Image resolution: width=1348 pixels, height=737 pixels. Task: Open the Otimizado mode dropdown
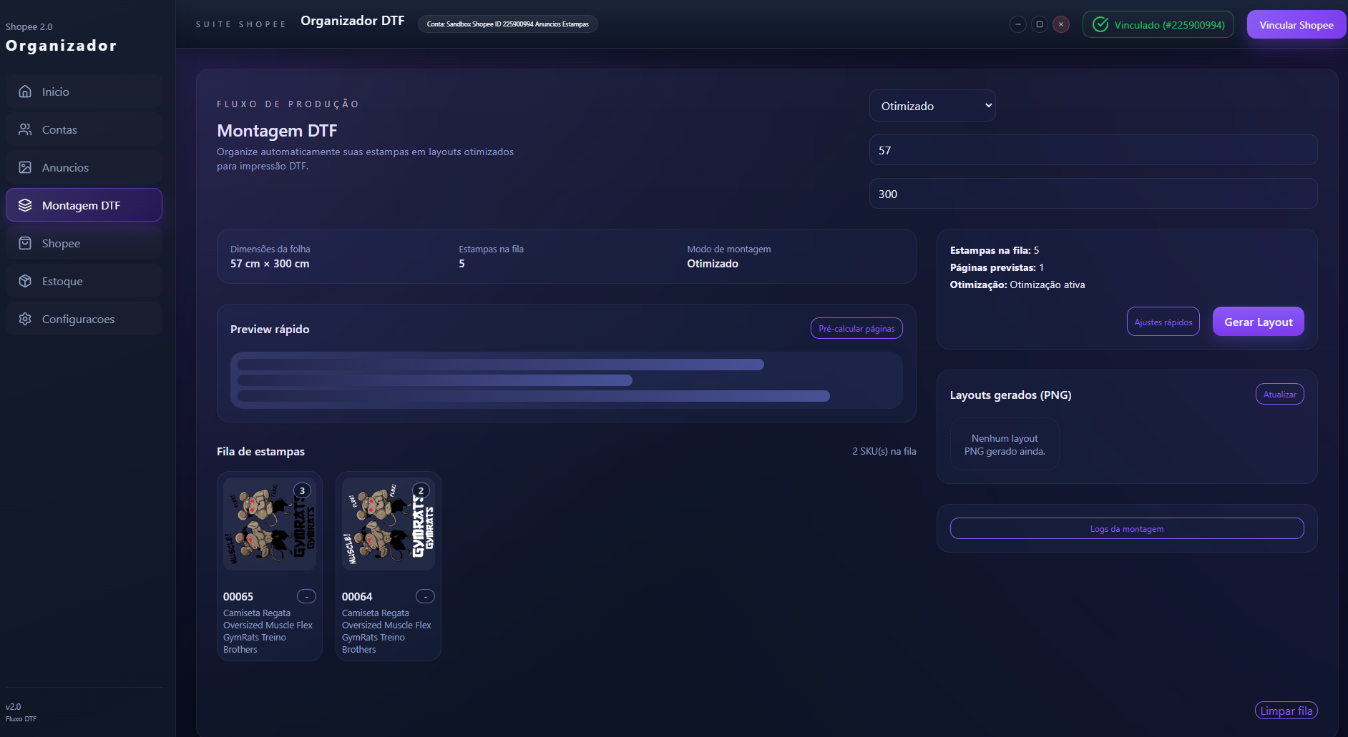(932, 106)
